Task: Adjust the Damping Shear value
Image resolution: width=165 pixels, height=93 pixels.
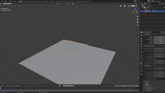Action: (x=159, y=41)
